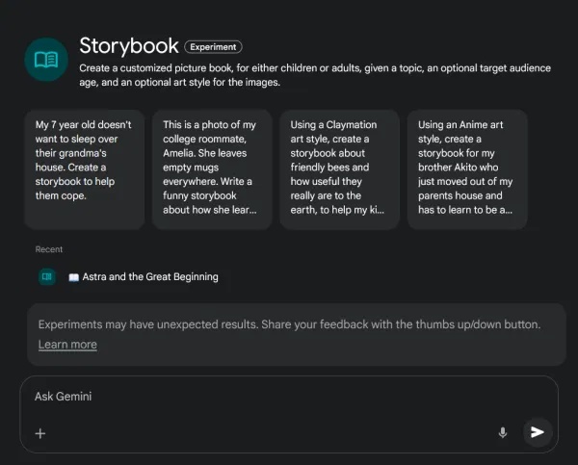Click the truncated ellipsis ending the Akito prompt
This screenshot has width=578, height=465.
pos(509,210)
